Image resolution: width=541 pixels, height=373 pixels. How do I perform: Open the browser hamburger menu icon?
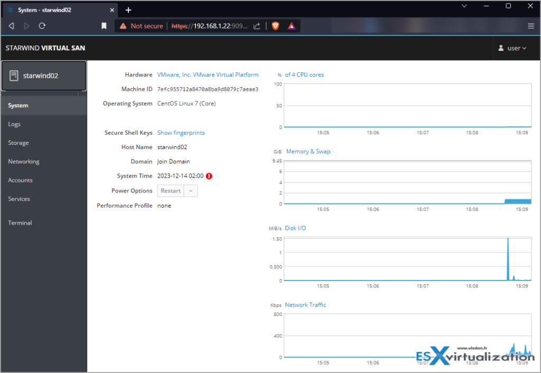tap(531, 25)
